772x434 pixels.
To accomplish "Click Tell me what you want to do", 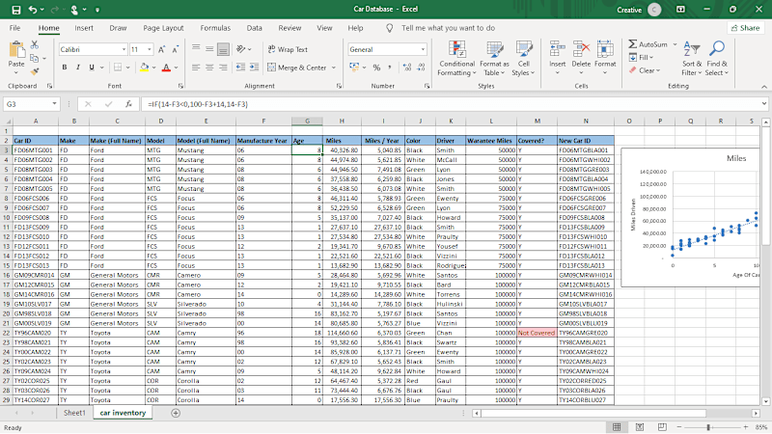I will (x=448, y=28).
